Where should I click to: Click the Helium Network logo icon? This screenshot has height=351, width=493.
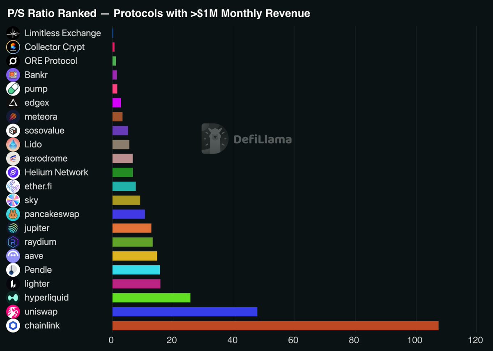point(13,172)
